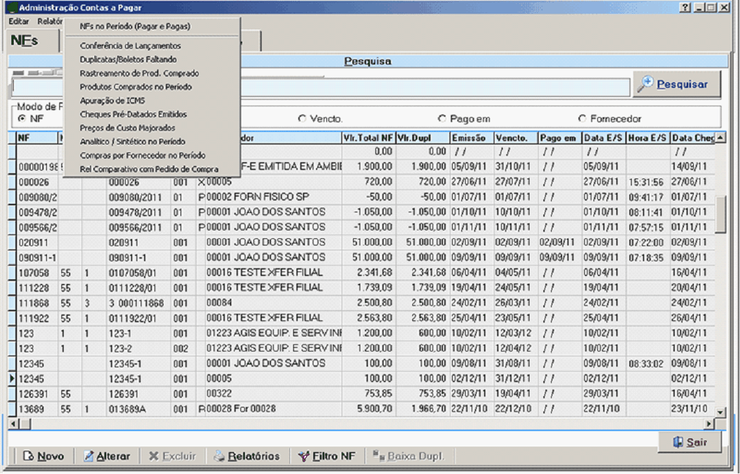Screen dimensions: 740x474
Task: Choose the Fornecedor radio option
Action: 582,119
